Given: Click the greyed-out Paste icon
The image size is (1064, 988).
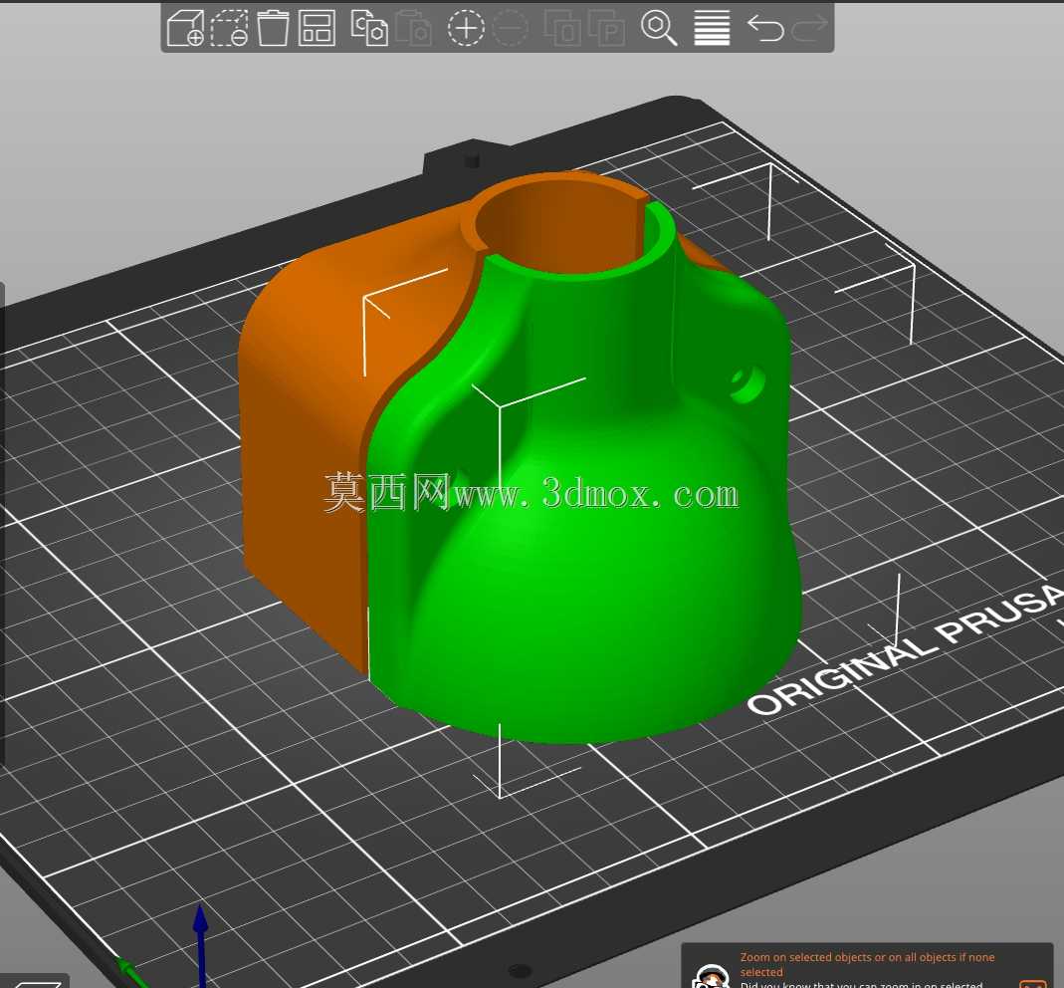Looking at the screenshot, I should [413, 29].
